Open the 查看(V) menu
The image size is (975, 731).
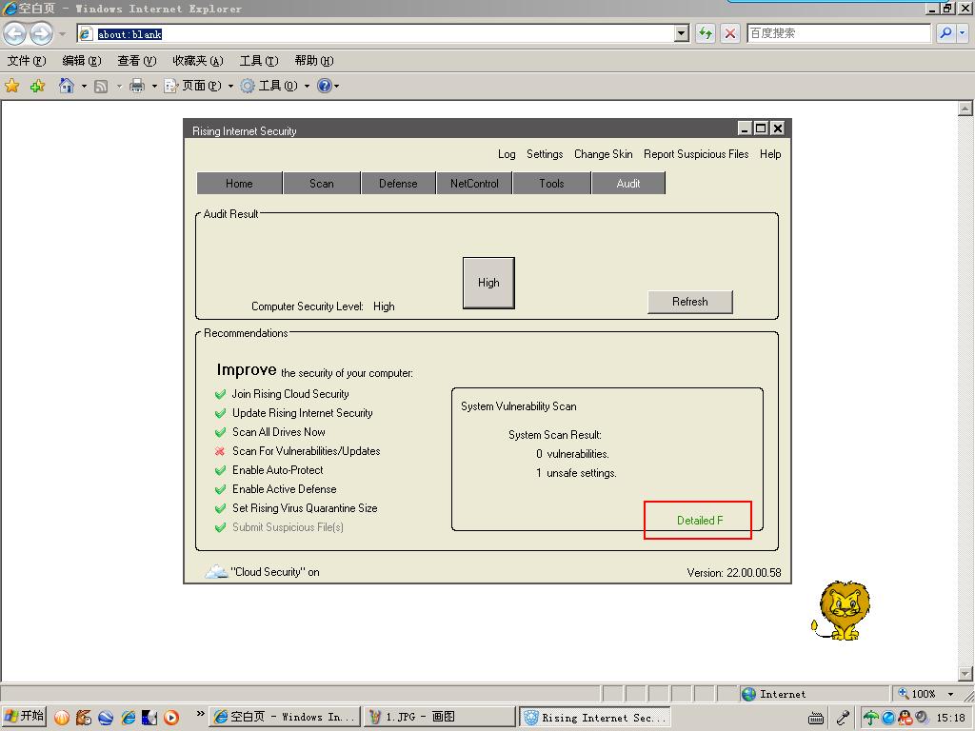click(137, 60)
